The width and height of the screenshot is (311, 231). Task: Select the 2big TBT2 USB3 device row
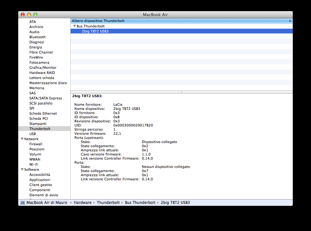(x=182, y=31)
